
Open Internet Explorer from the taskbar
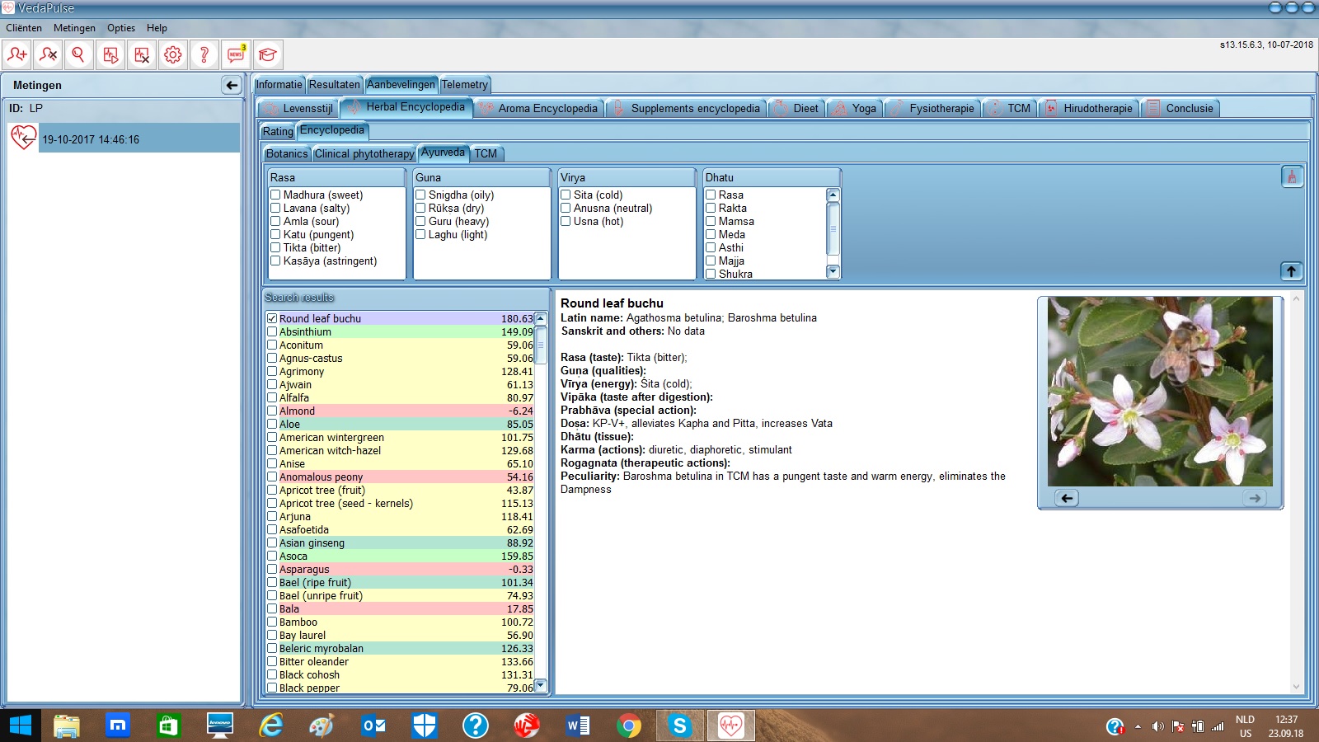click(270, 726)
